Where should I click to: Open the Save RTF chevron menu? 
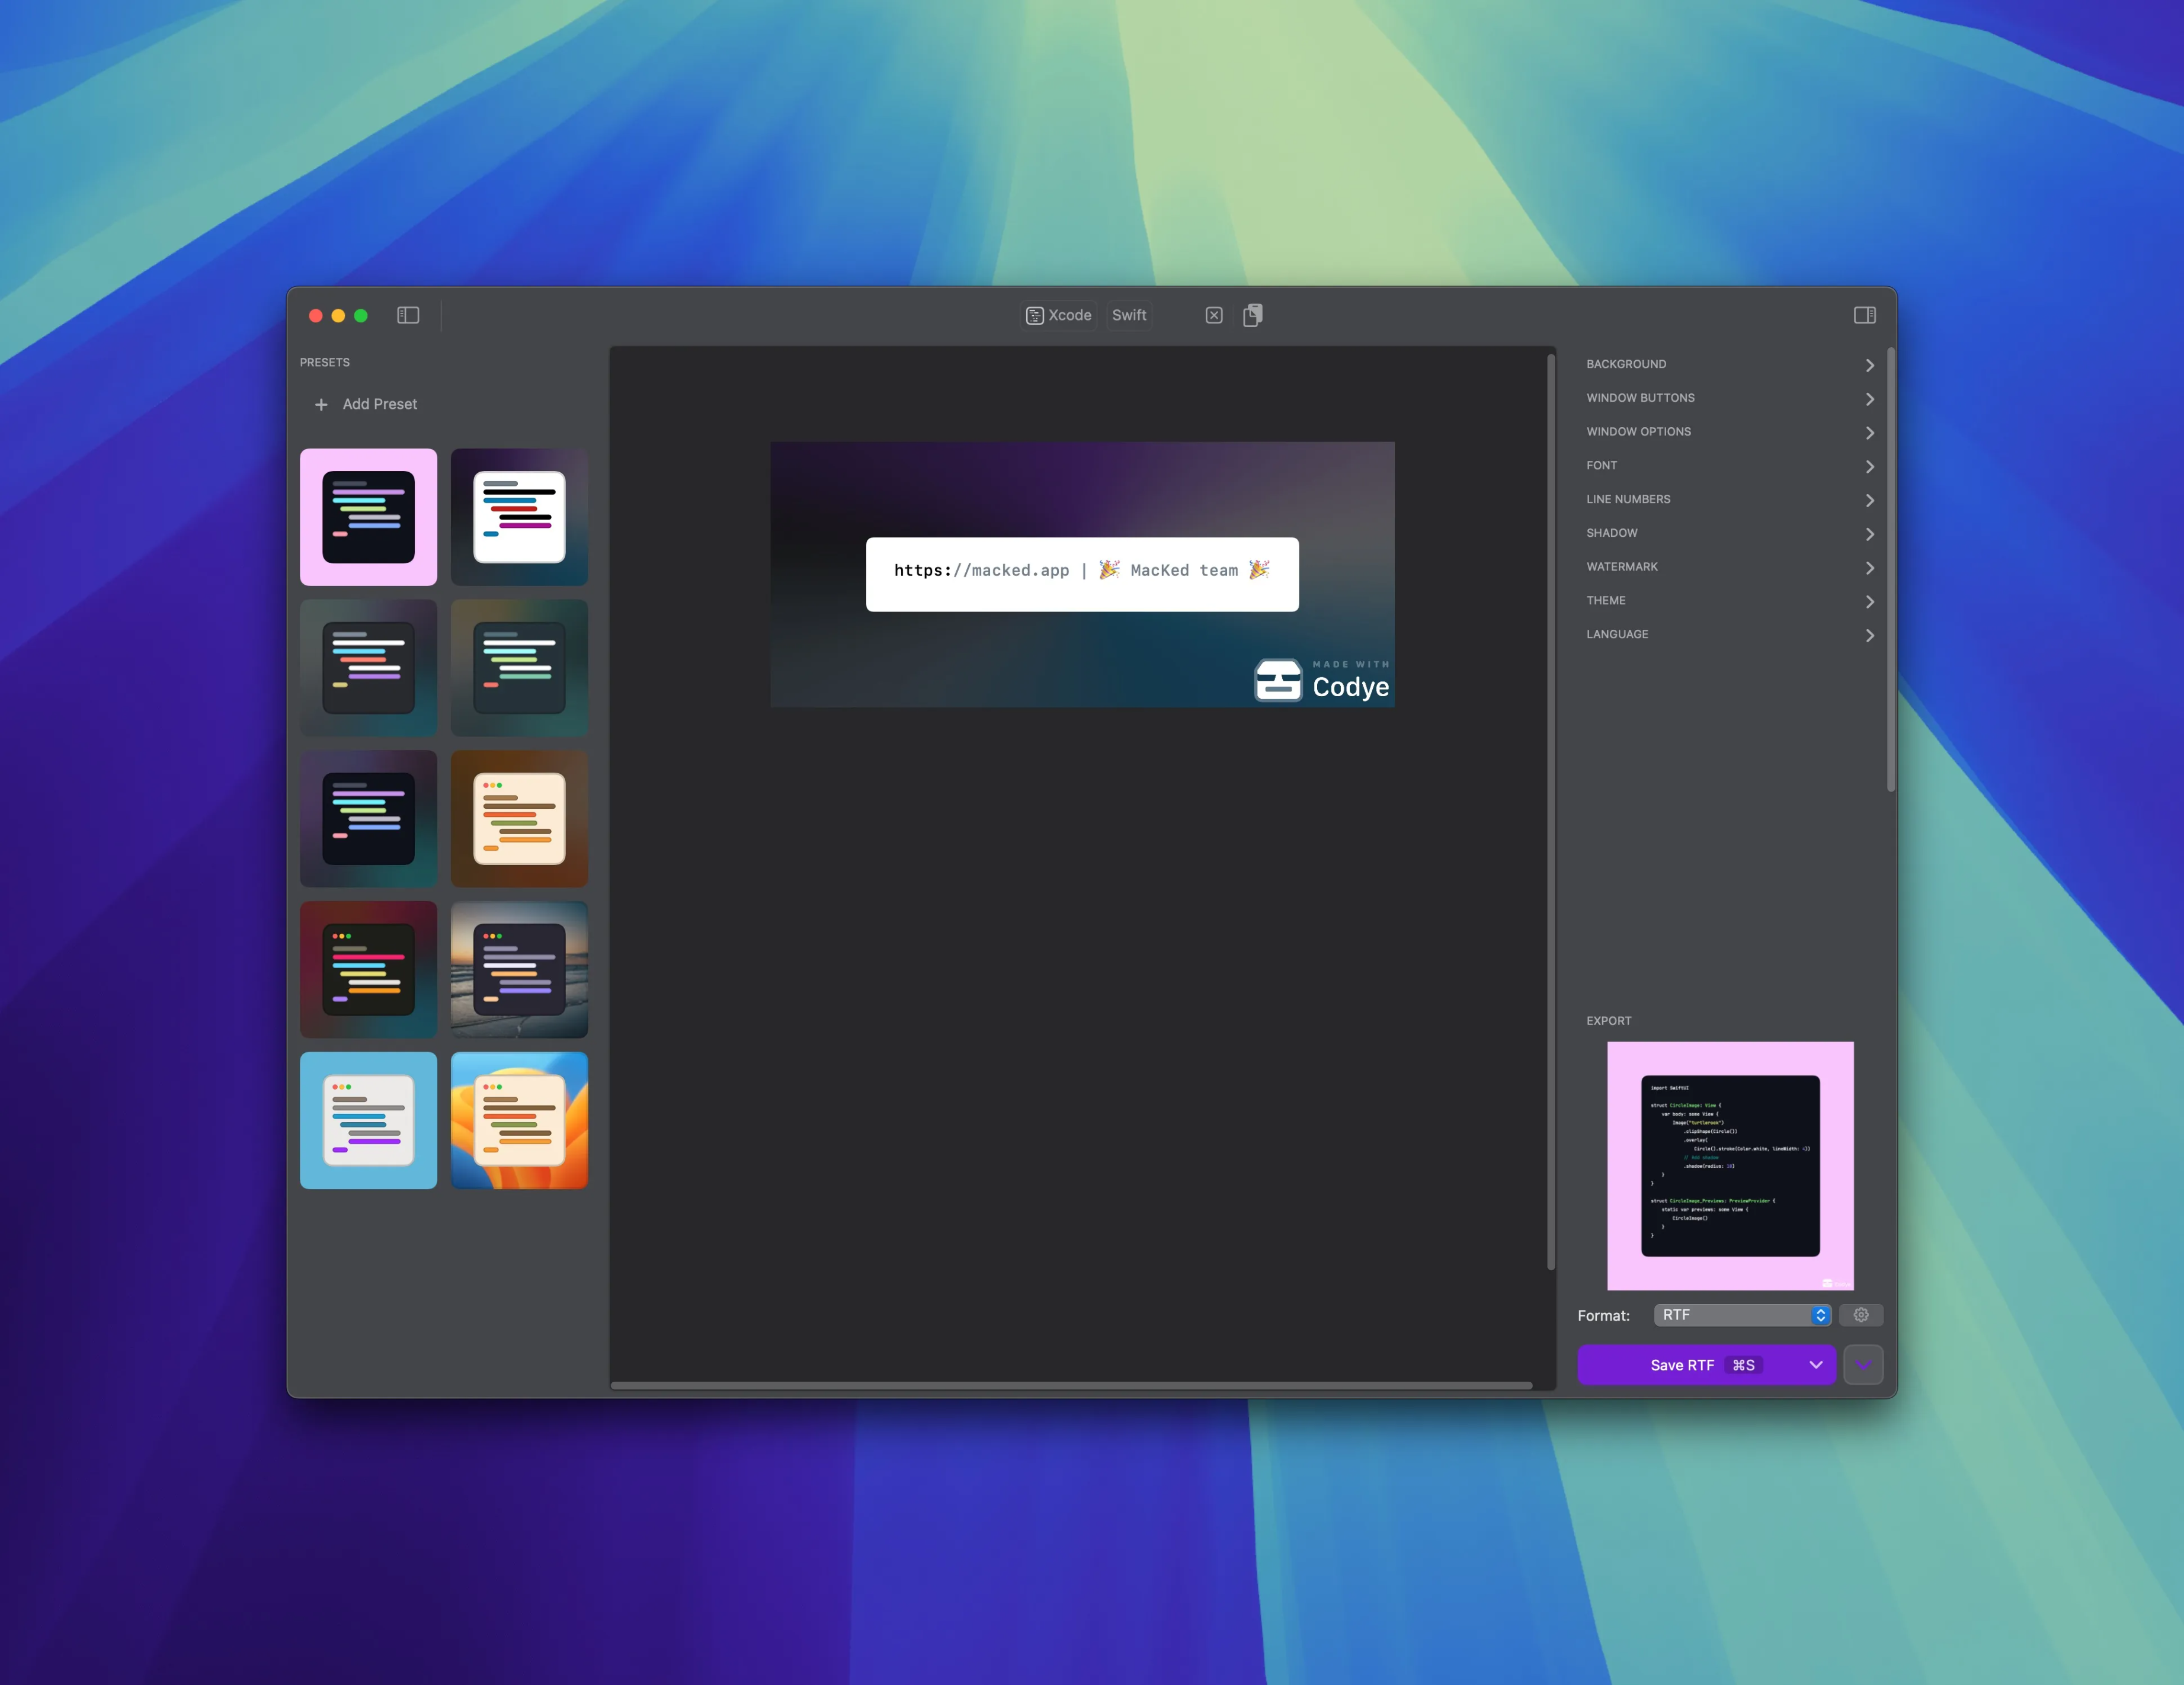tap(1815, 1365)
